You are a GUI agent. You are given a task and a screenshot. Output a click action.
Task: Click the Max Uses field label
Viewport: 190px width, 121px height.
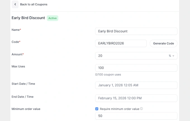(18, 67)
